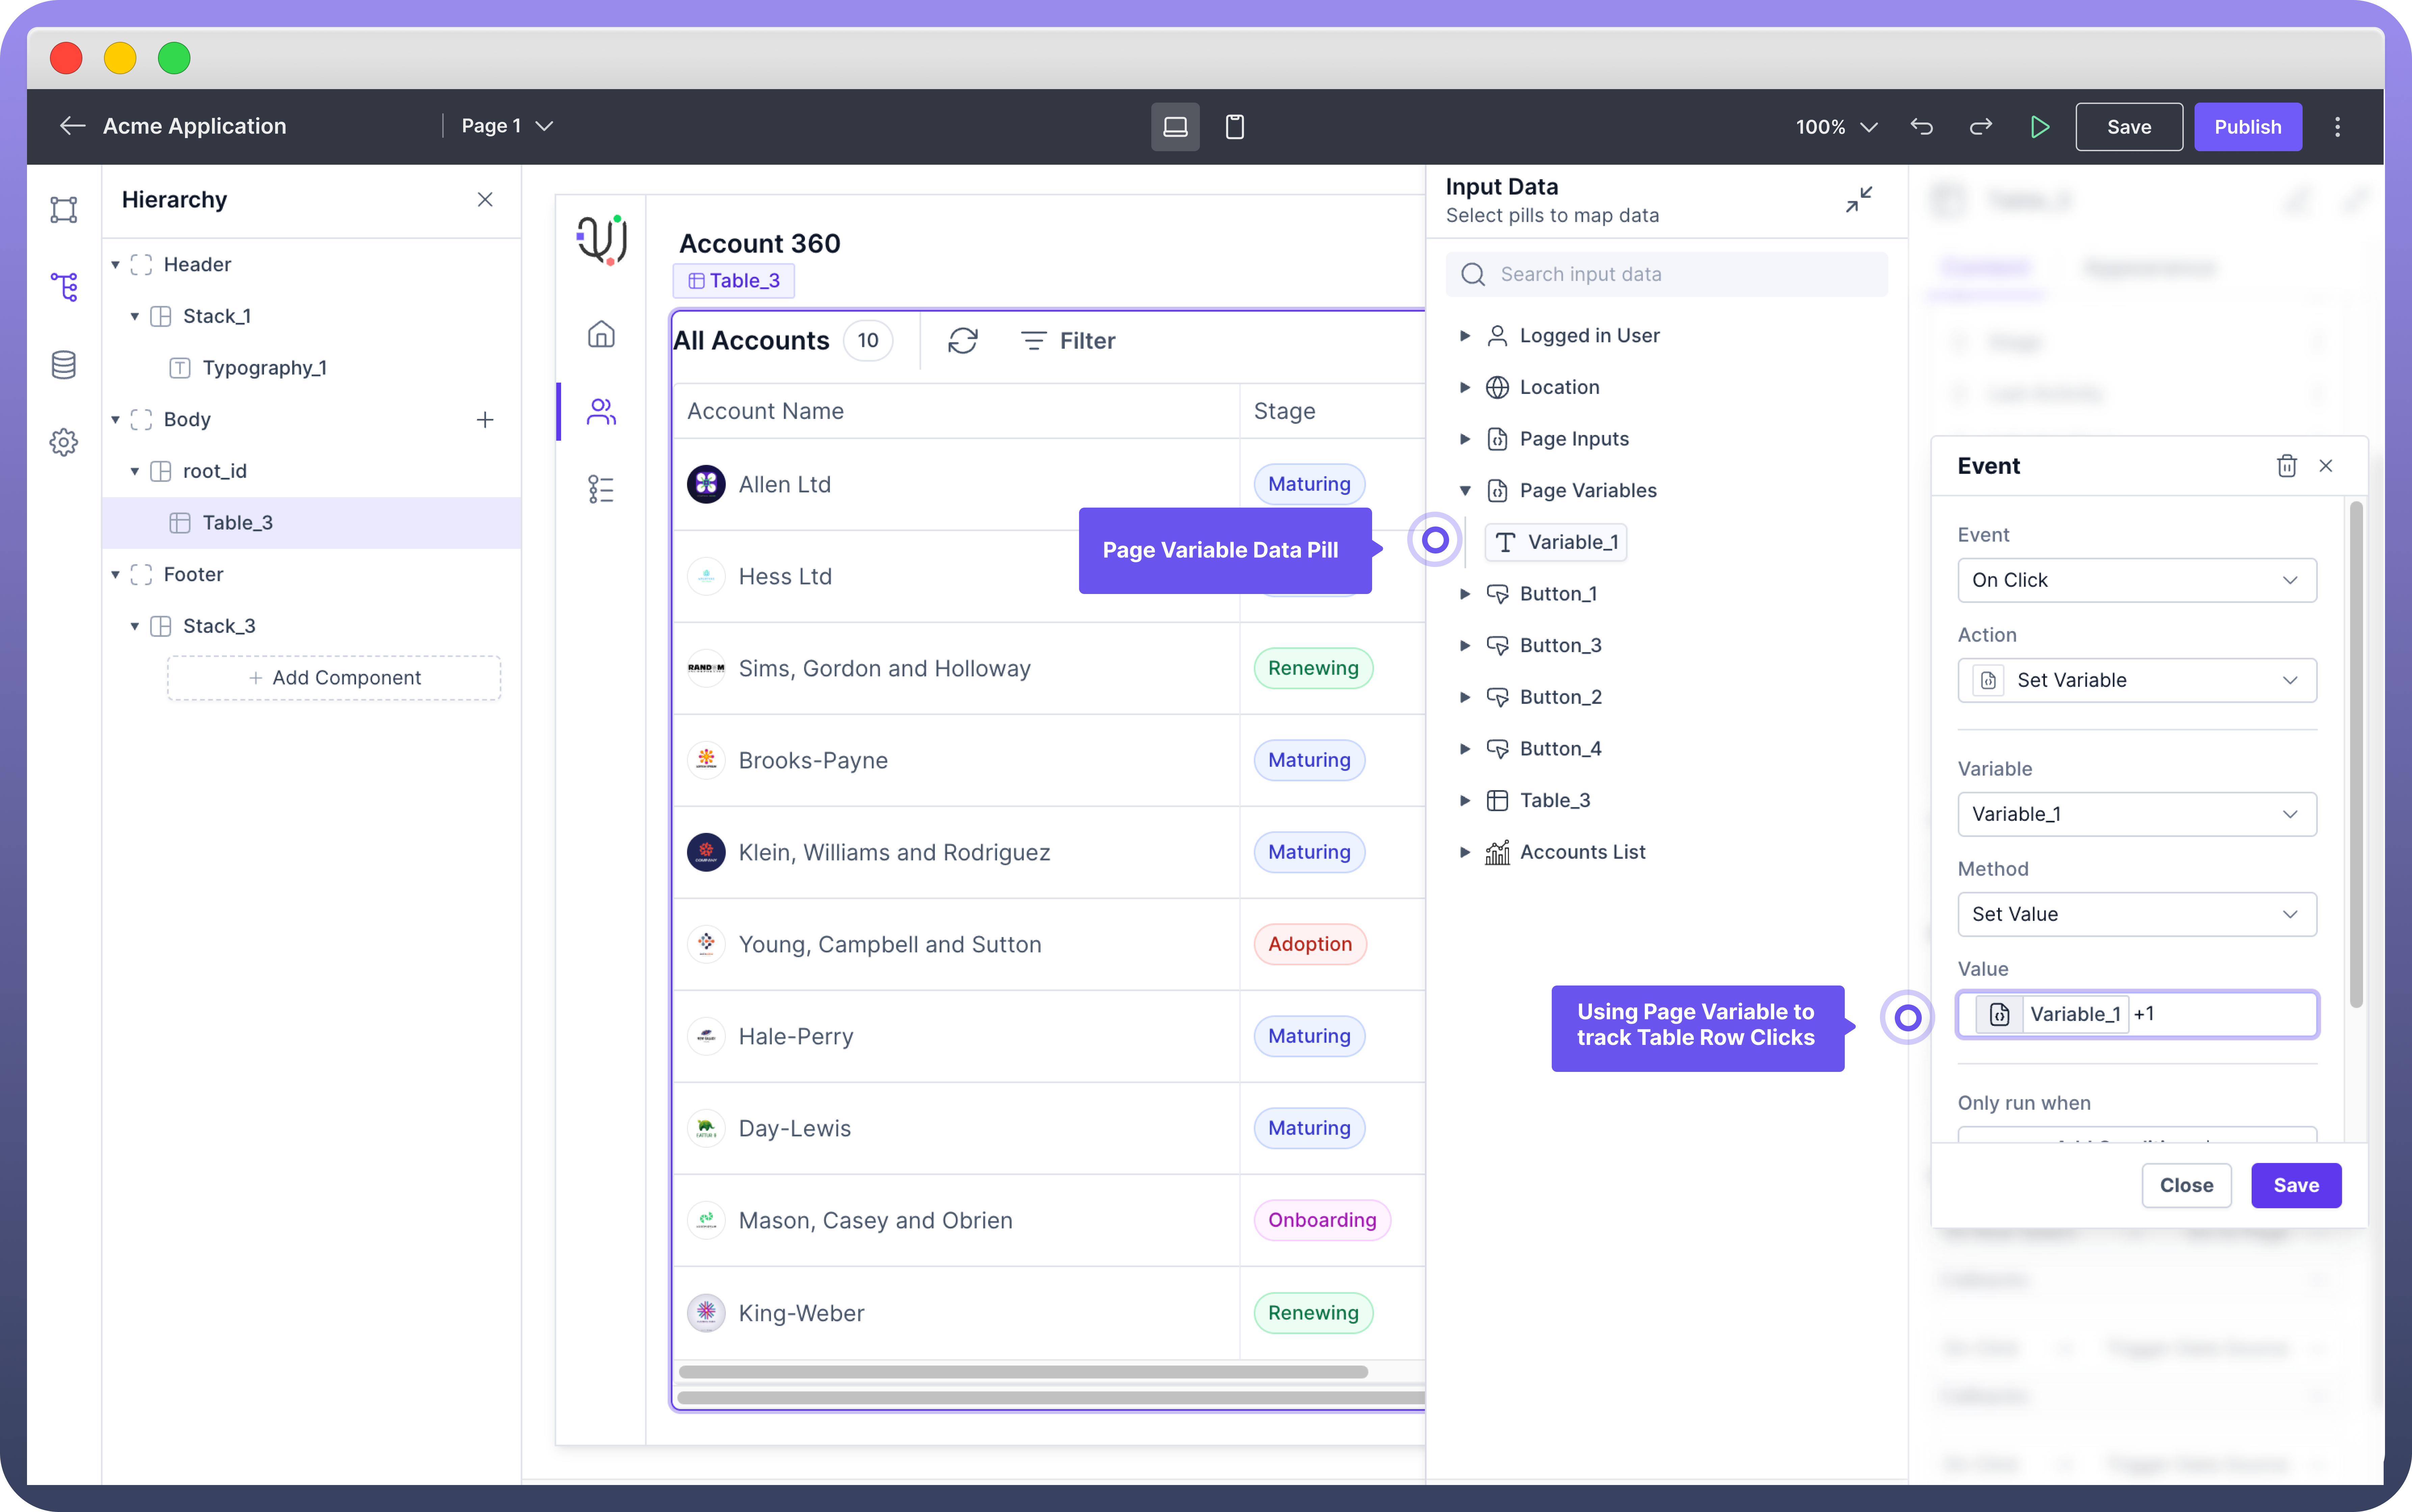The width and height of the screenshot is (2412, 1512).
Task: Open the data sources database icon
Action: pyautogui.click(x=64, y=365)
